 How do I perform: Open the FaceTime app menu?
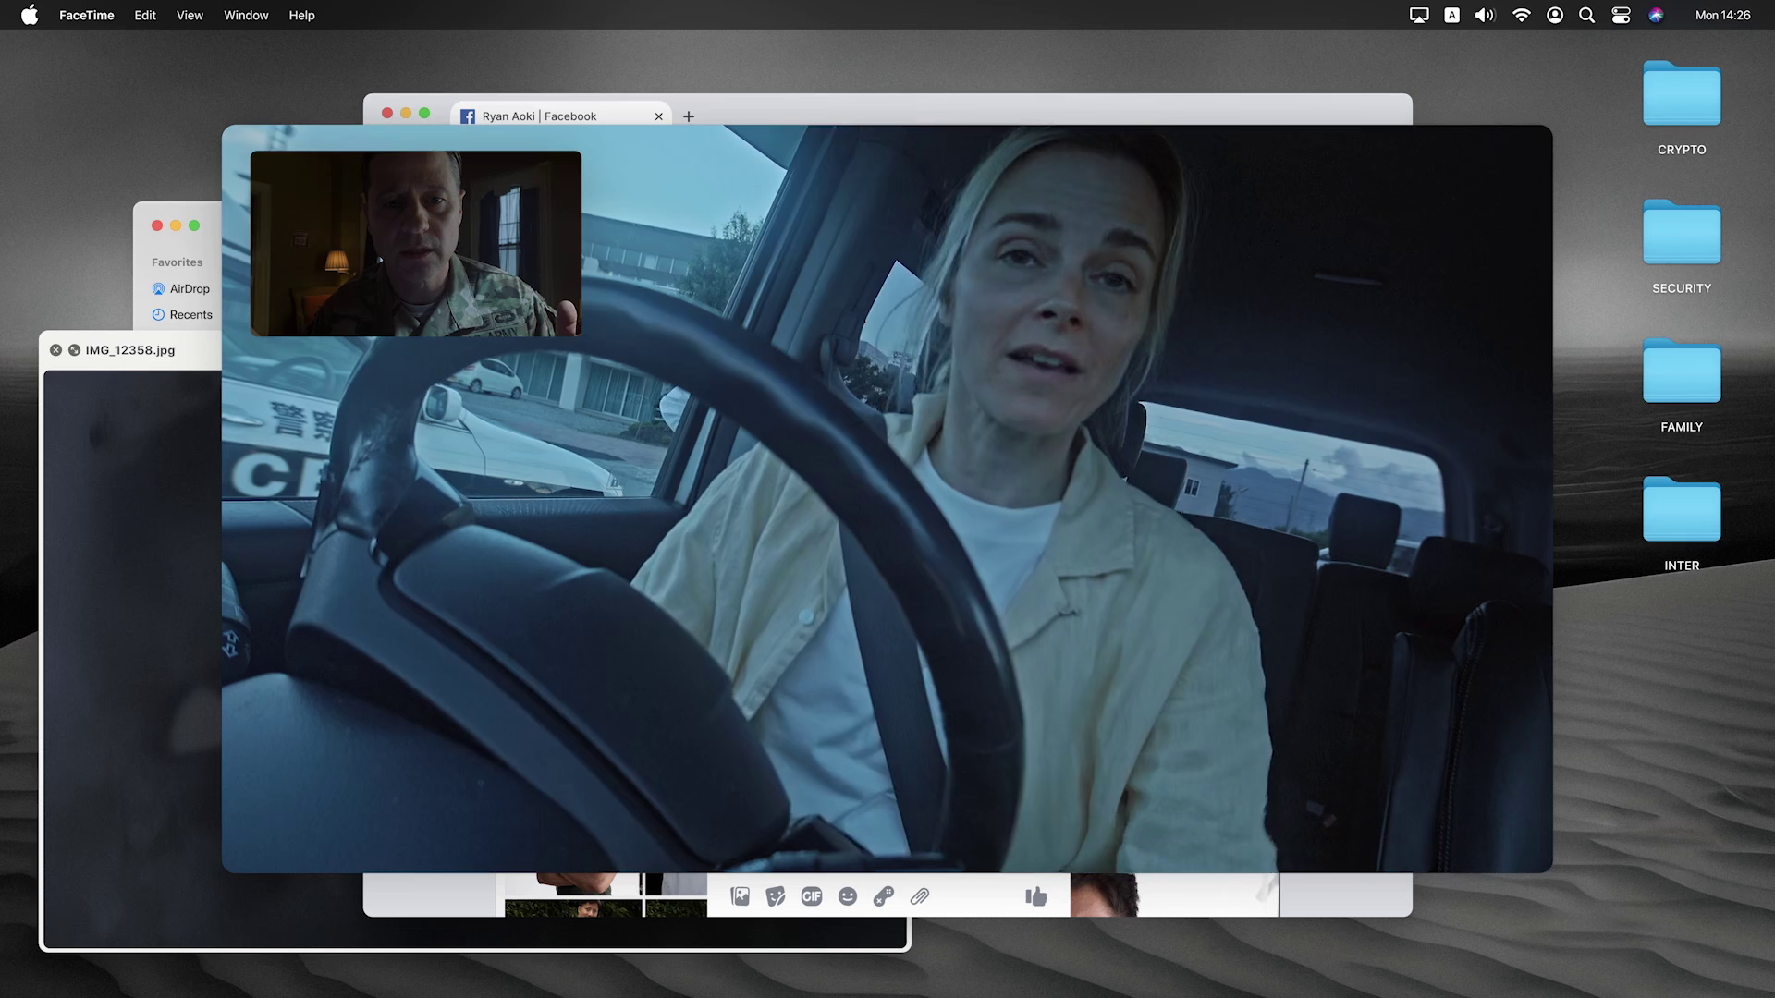(x=87, y=15)
